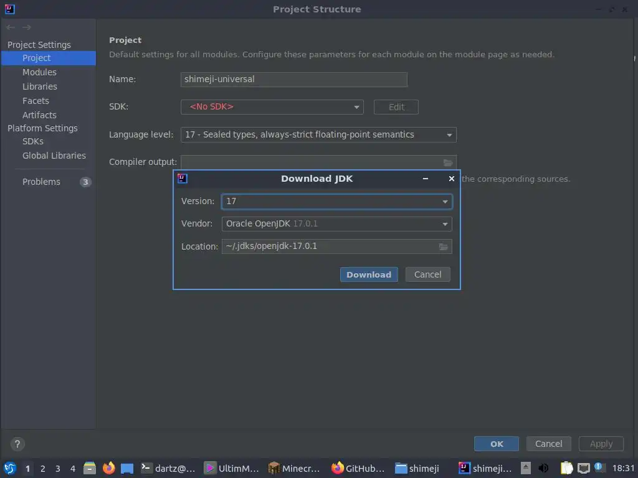Open the SDK dropdown showing No SDK
The width and height of the screenshot is (638, 478).
[272, 107]
